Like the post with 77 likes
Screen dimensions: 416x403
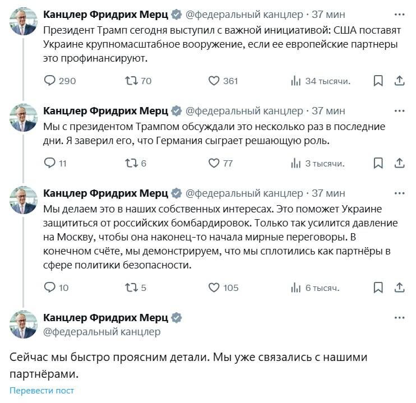tap(214, 164)
